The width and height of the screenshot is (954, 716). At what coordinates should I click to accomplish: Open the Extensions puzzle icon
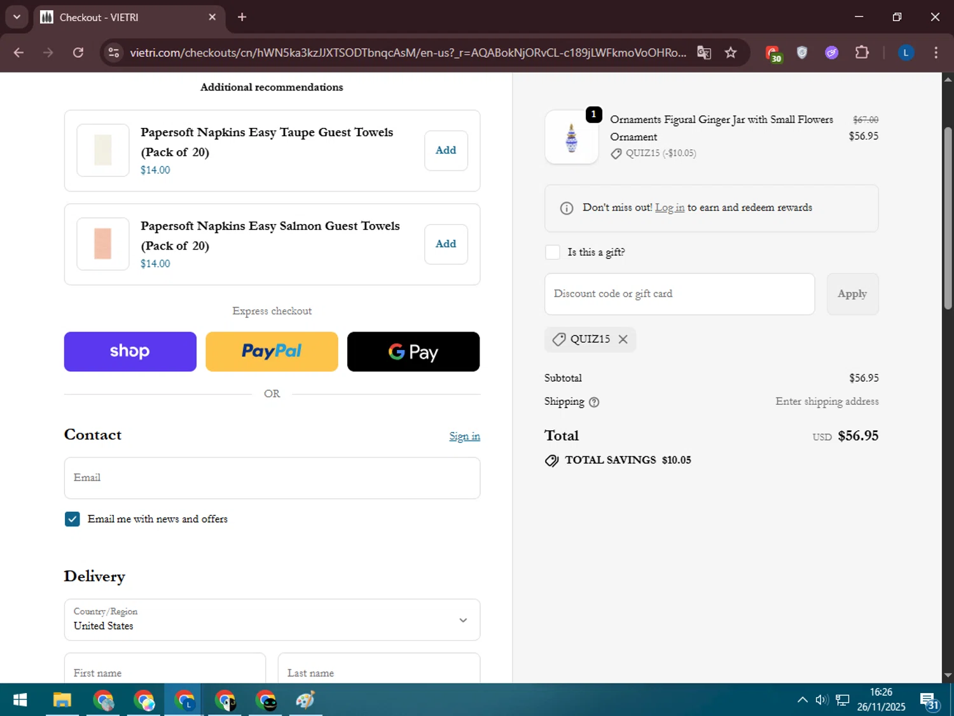point(862,53)
